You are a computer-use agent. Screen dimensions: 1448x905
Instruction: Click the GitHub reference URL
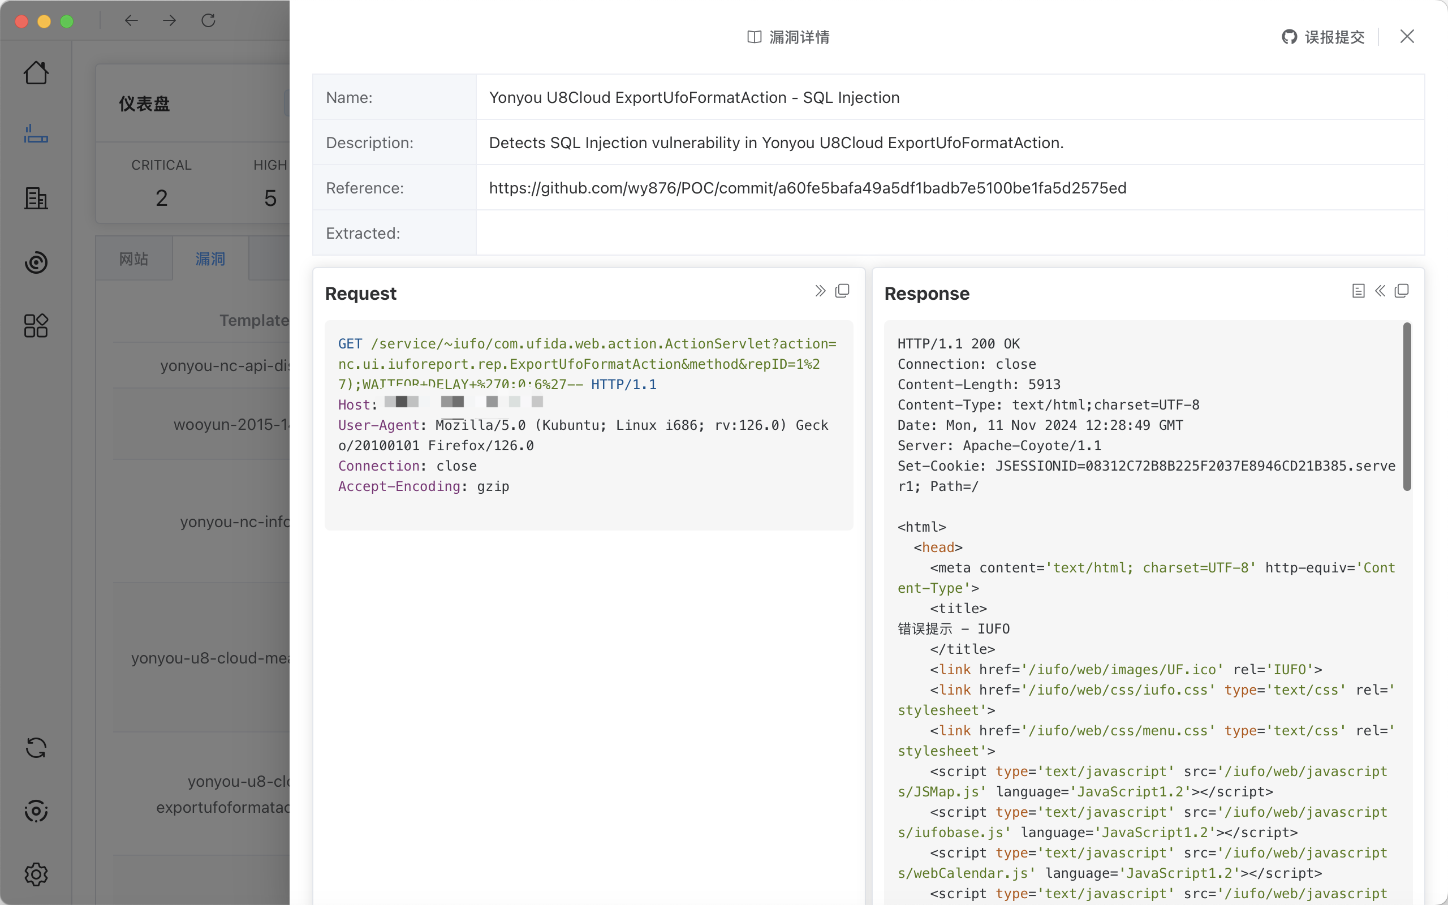pyautogui.click(x=807, y=188)
